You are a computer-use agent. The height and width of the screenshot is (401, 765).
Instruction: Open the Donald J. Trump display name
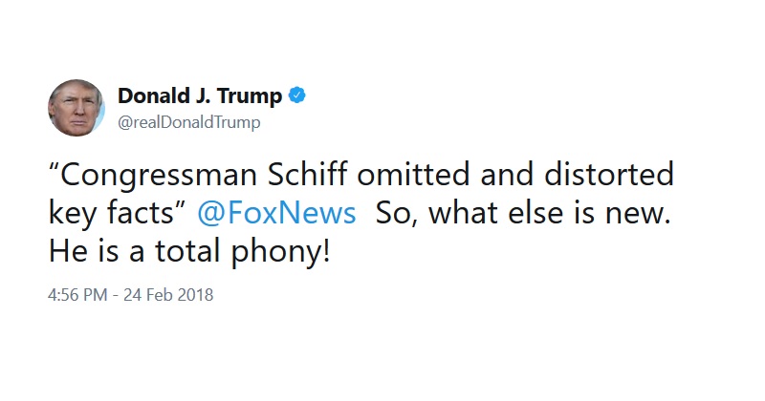(x=200, y=95)
